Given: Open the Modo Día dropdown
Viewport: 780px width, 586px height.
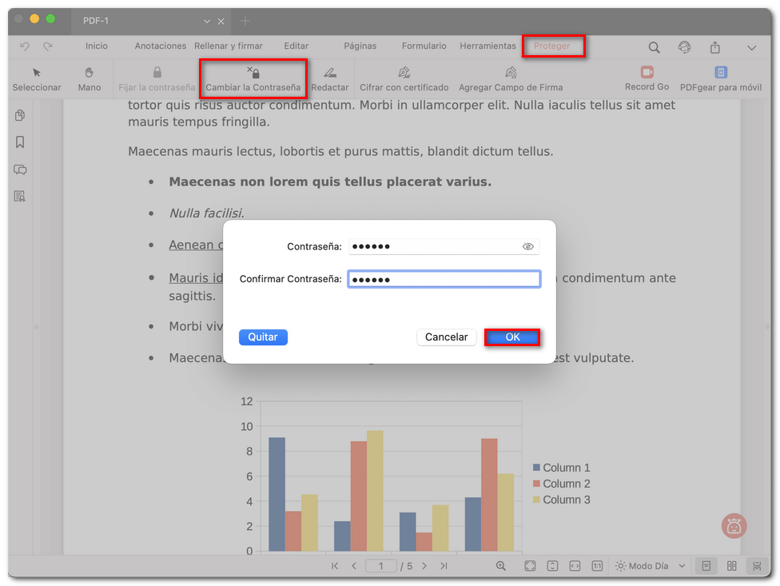Looking at the screenshot, I should point(649,565).
